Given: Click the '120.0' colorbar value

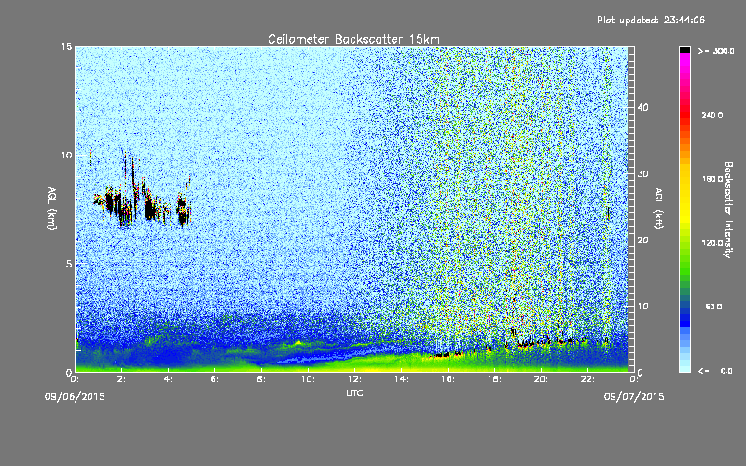Looking at the screenshot, I should (712, 243).
